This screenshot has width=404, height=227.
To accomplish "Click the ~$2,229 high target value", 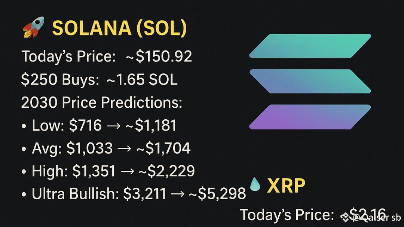I will click(x=166, y=171).
